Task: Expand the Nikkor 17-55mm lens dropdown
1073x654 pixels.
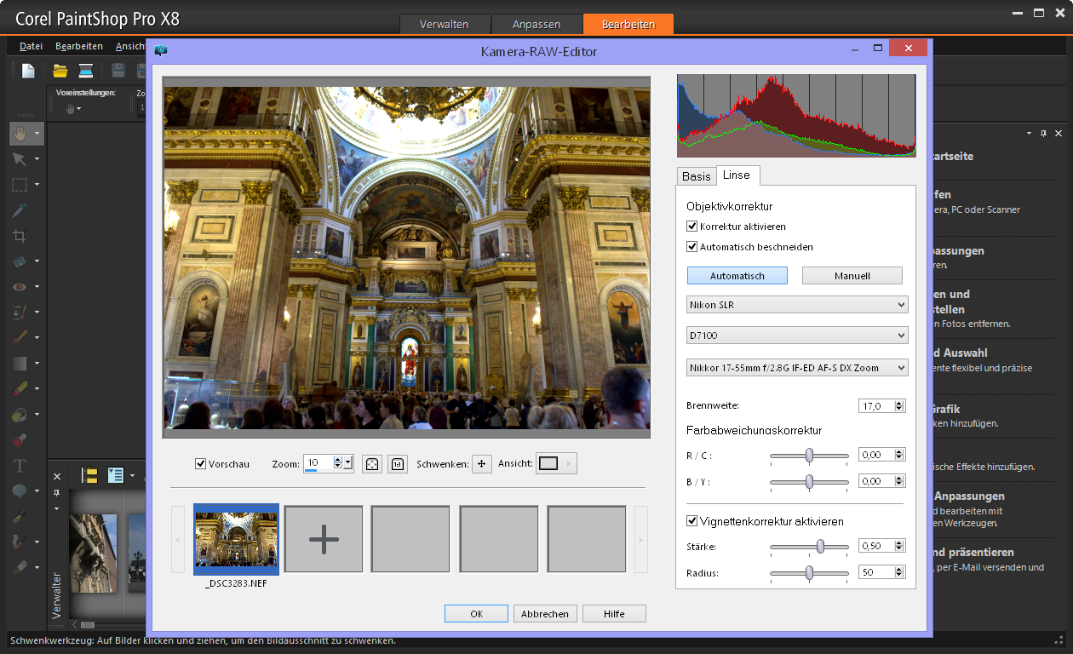Action: pyautogui.click(x=797, y=368)
